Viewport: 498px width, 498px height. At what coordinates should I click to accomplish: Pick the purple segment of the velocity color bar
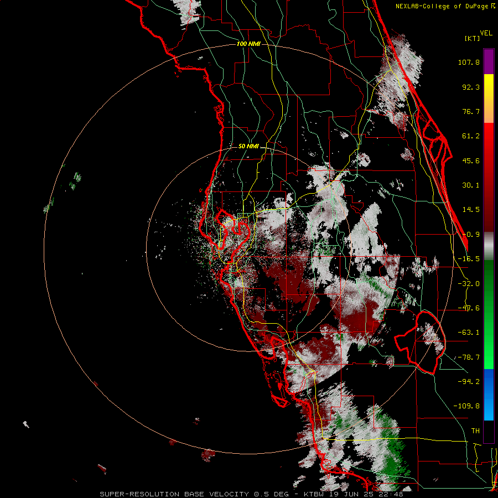489,61
